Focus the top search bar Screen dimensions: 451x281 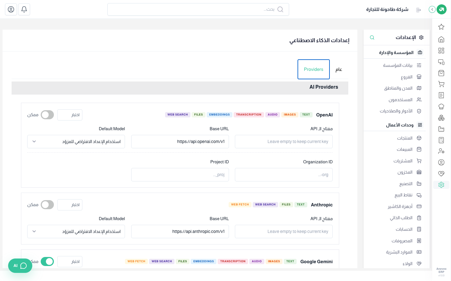coord(198,9)
